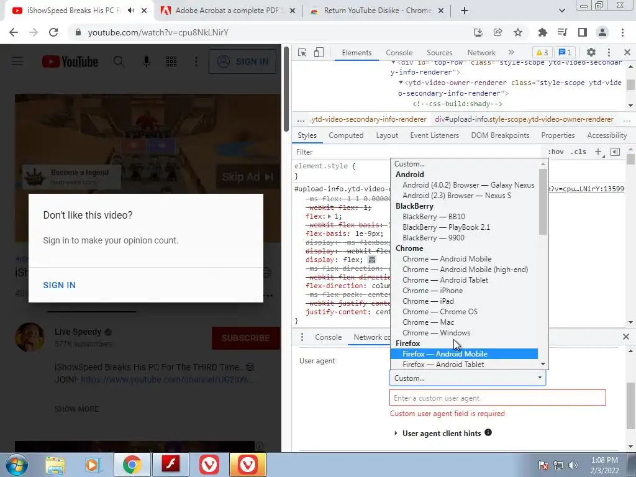Viewport: 636px width, 477px height.
Task: Open a new Chrome tab
Action: coord(465,11)
